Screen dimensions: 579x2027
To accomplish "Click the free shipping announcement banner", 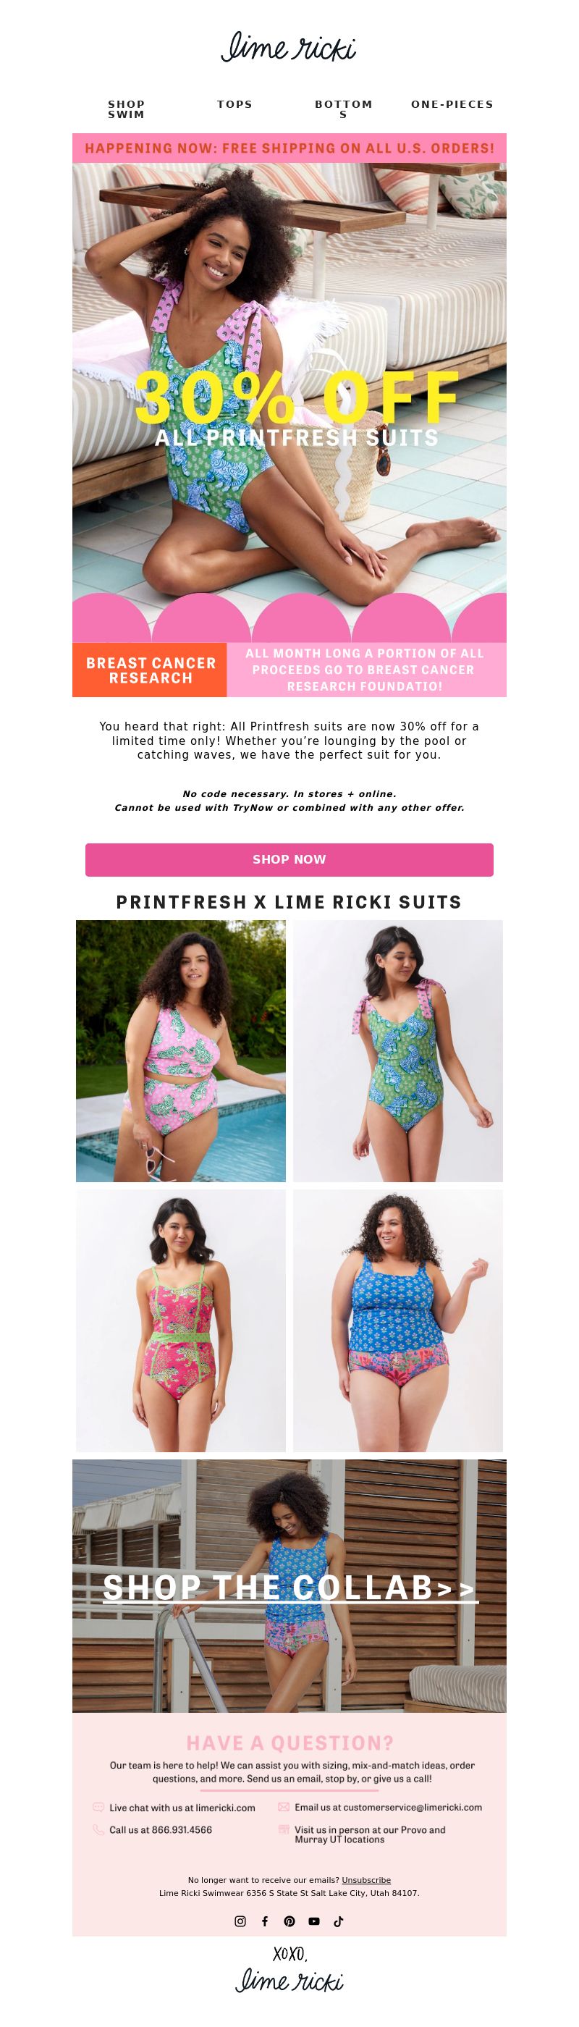I will 289,148.
